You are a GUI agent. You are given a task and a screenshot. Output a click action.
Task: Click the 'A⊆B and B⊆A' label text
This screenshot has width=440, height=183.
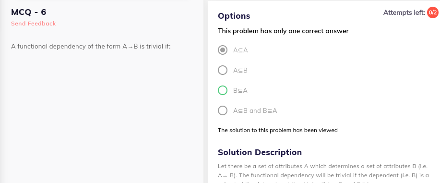(x=255, y=110)
